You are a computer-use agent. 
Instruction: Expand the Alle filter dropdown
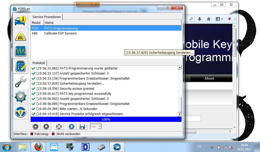[x=99, y=126]
